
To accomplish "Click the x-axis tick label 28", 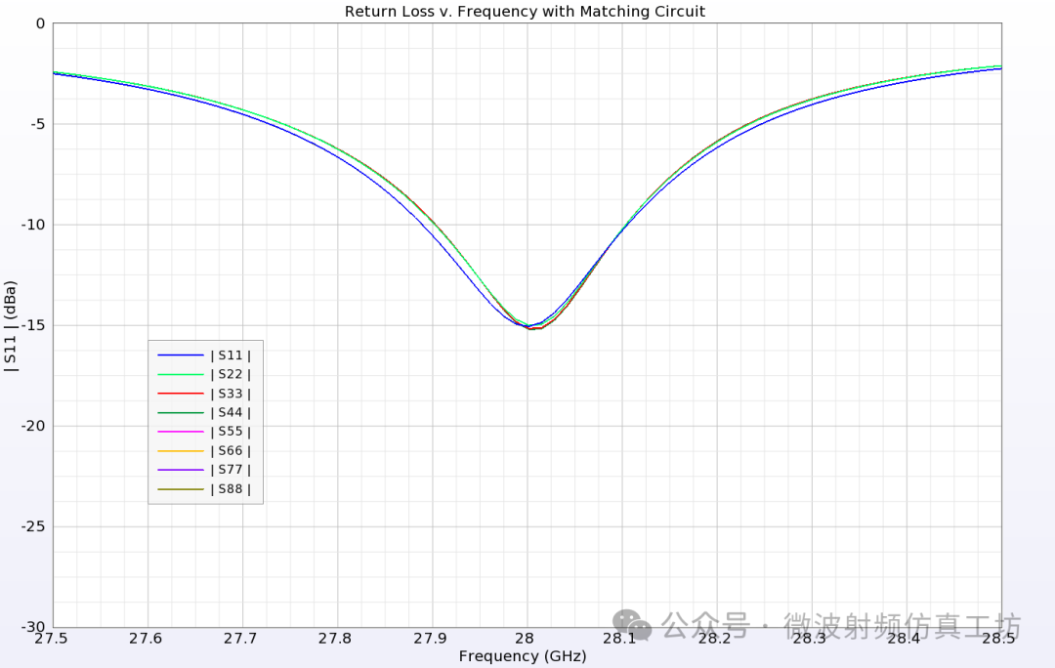I will (x=525, y=638).
